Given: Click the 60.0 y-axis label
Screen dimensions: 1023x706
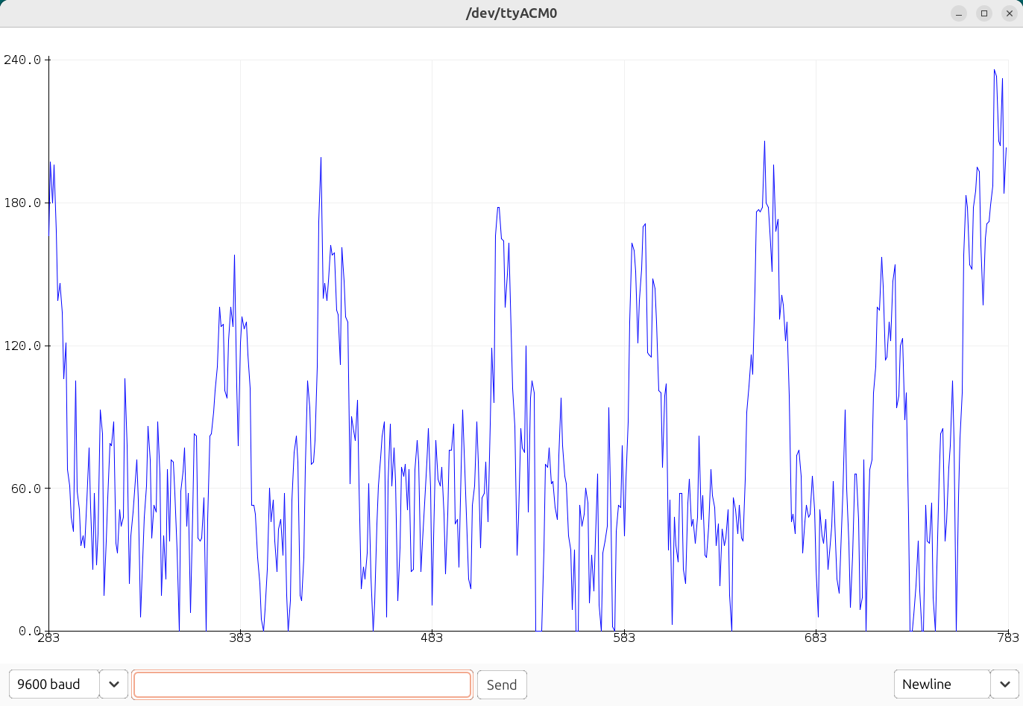Looking at the screenshot, I should (x=25, y=489).
